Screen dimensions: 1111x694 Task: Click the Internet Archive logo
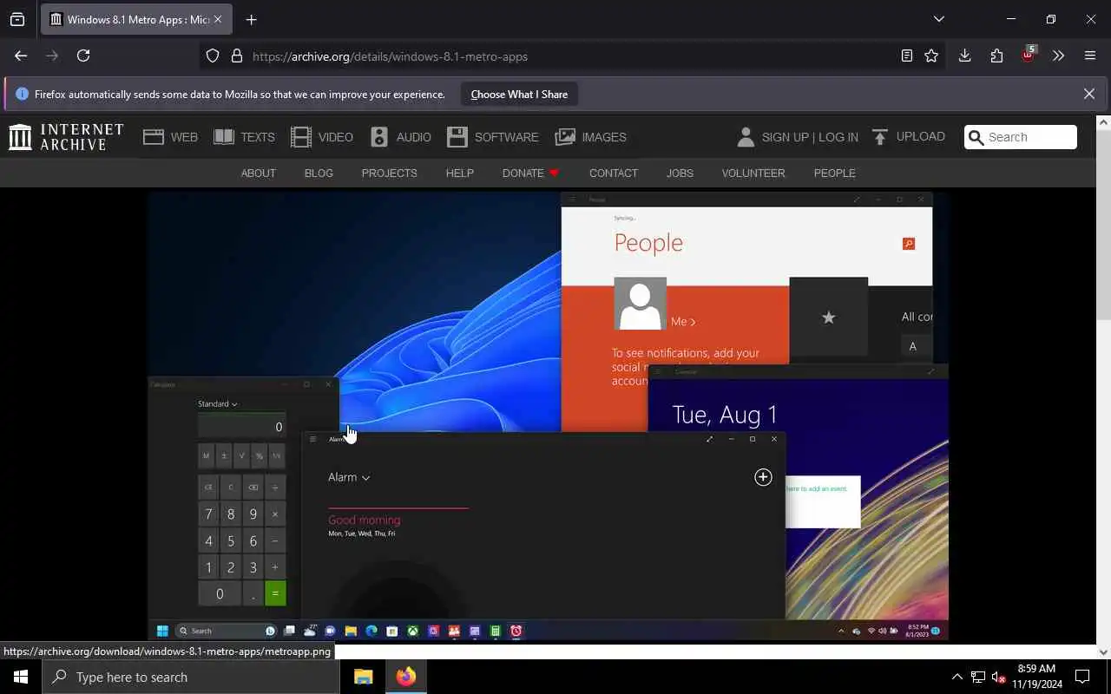click(66, 137)
